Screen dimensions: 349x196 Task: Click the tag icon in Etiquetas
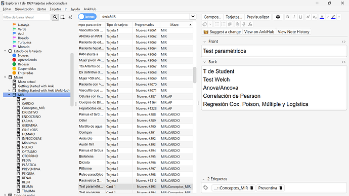(206, 188)
